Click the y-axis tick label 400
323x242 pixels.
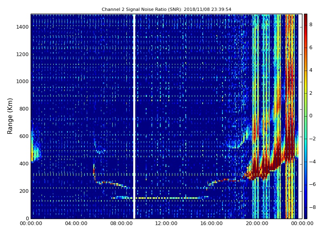click(24, 164)
